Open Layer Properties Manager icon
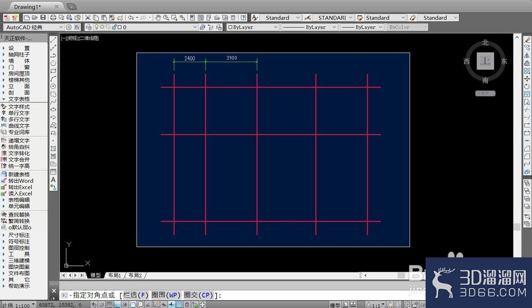This screenshot has height=308, width=532. tap(88, 27)
